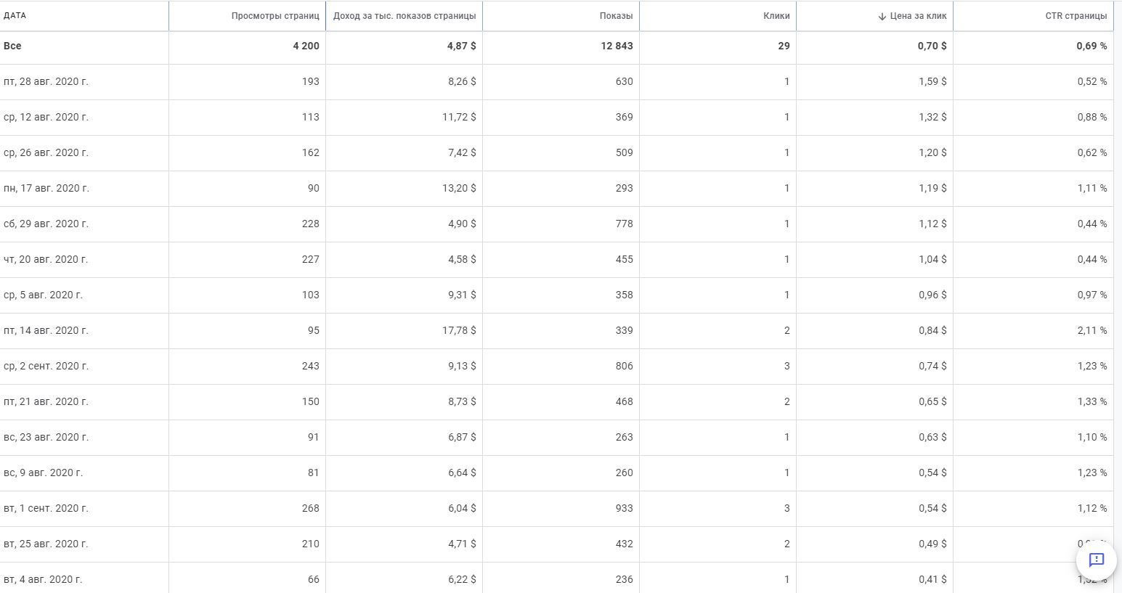
Task: Click the descending sort arrow beside Цена за клик
Action: click(882, 16)
